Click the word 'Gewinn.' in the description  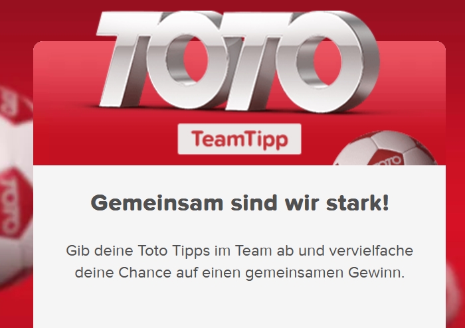pos(377,273)
